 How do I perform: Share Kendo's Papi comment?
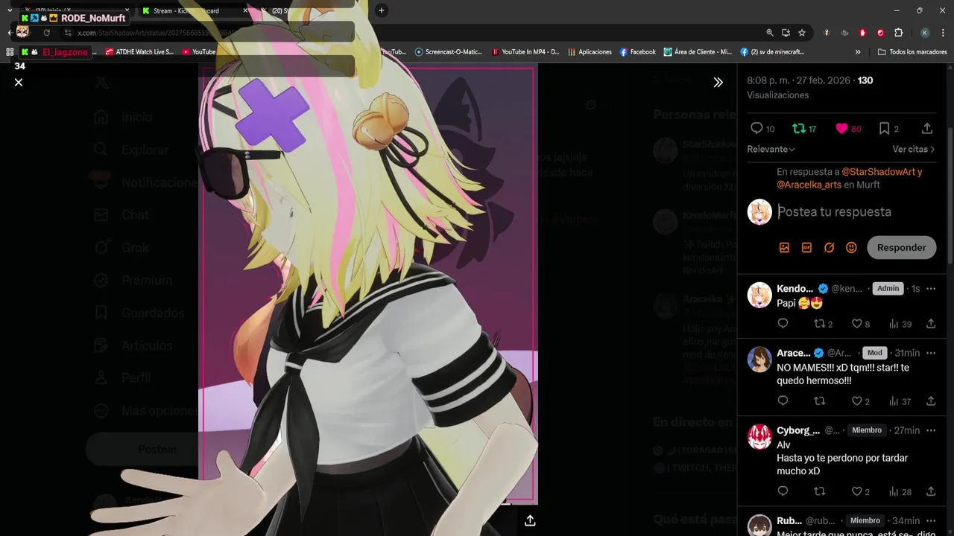point(931,324)
